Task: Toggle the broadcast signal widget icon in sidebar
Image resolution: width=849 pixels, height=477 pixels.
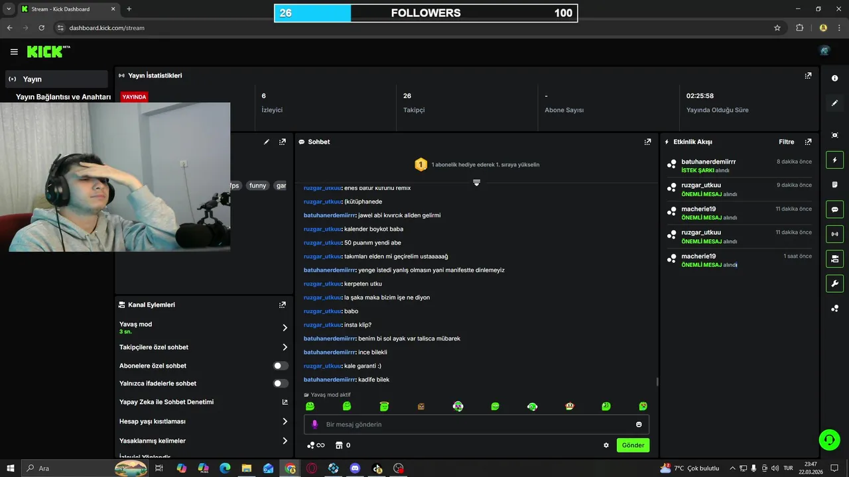Action: [x=834, y=234]
